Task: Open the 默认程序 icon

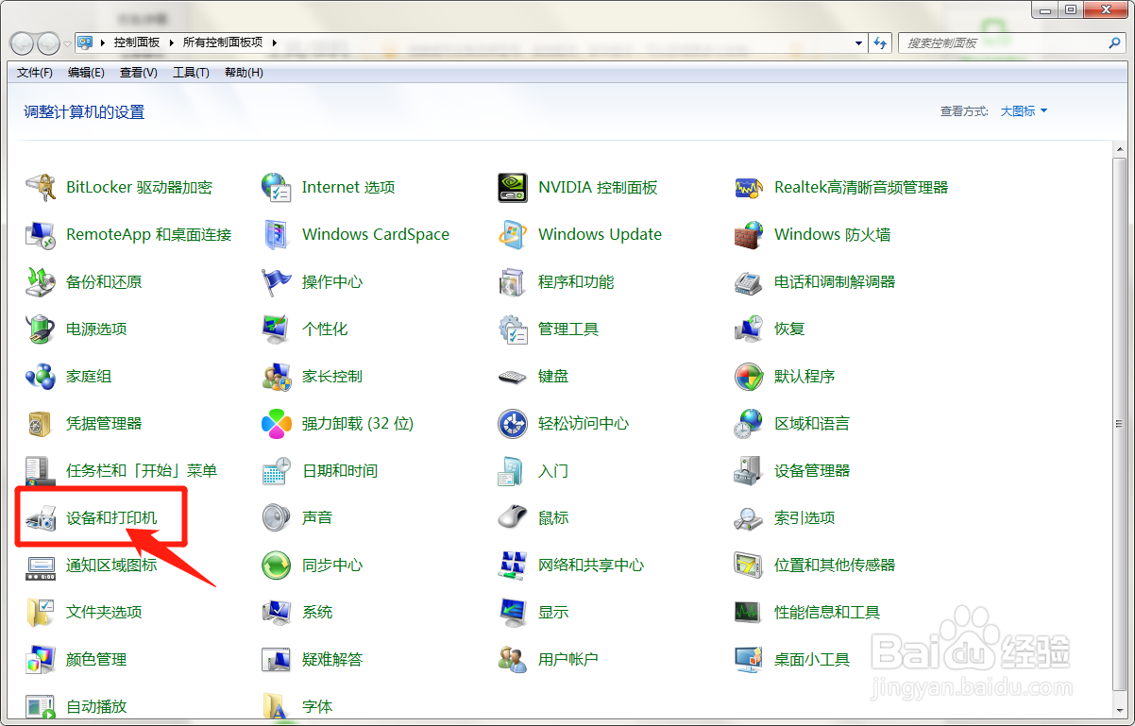Action: point(749,376)
